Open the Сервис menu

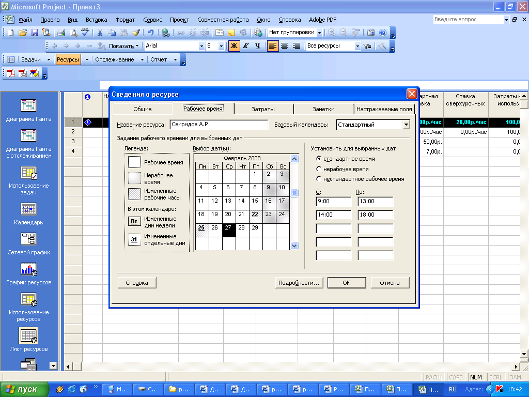pos(152,20)
